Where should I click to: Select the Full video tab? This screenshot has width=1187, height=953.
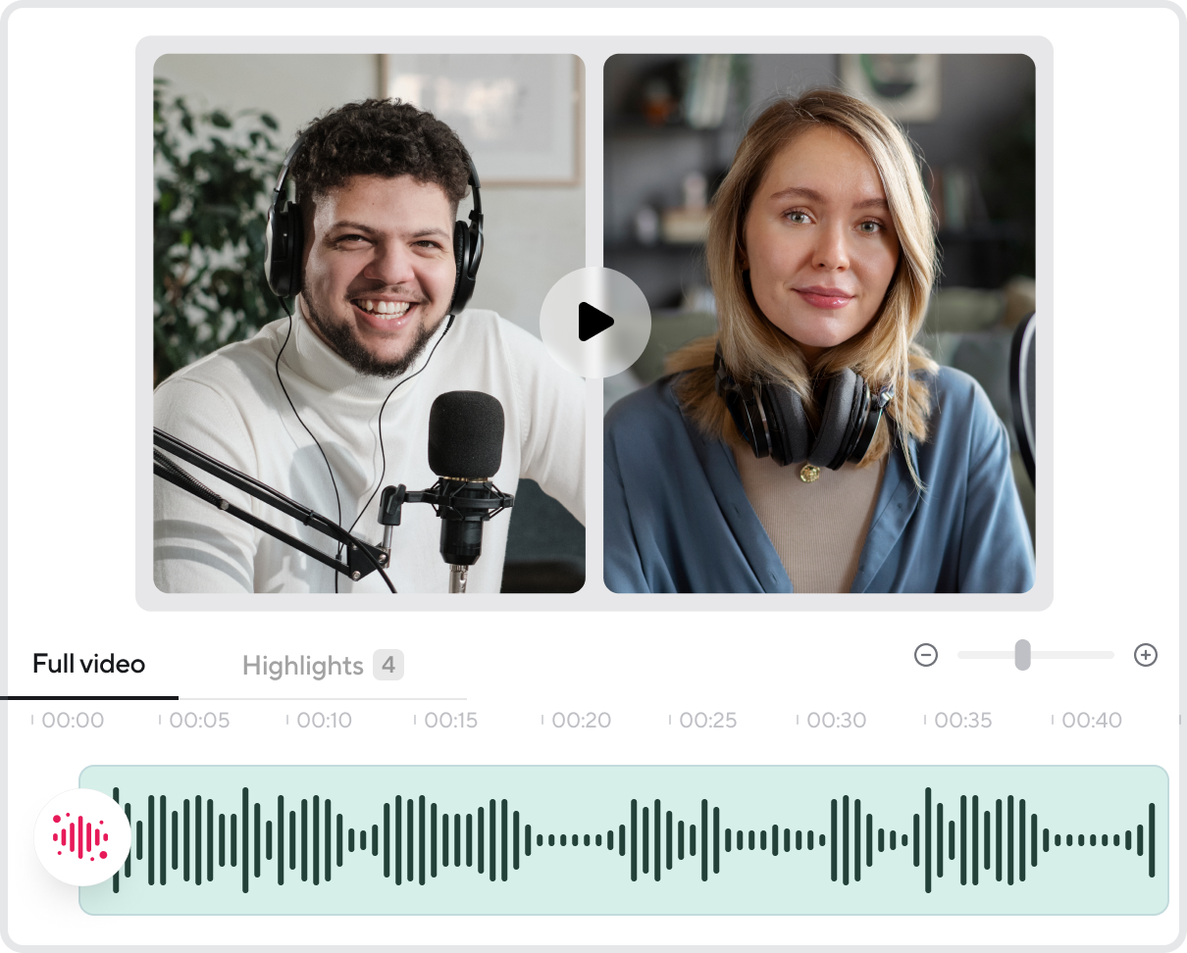click(88, 665)
